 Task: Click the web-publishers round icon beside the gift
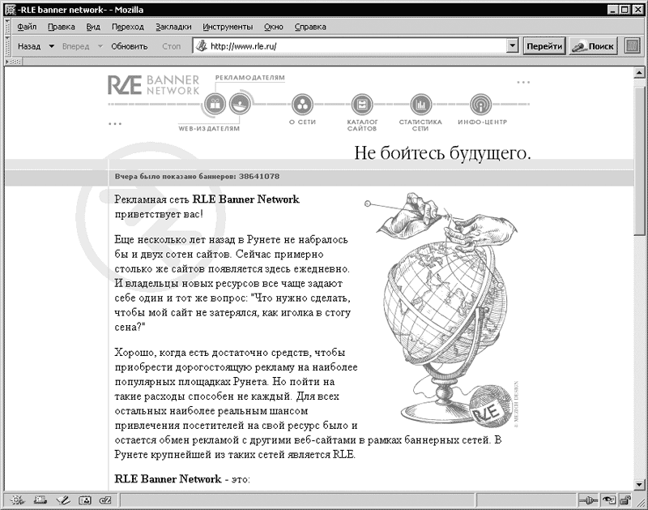pyautogui.click(x=240, y=104)
